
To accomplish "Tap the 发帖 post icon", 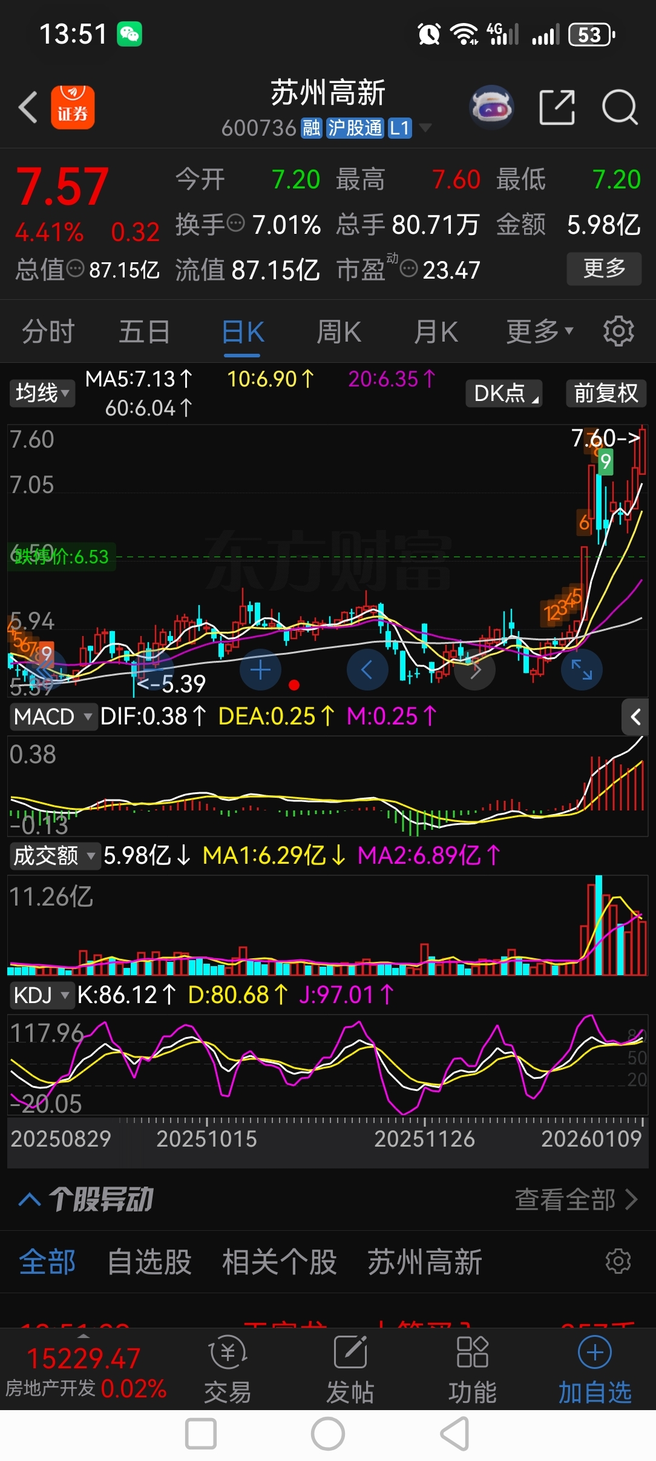I will 350,1370.
